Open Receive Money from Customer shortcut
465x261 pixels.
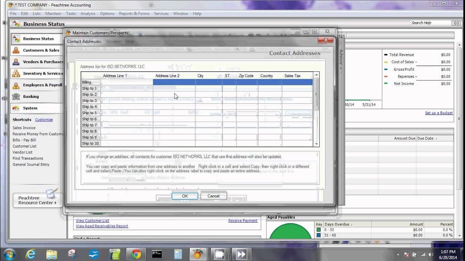(x=37, y=134)
